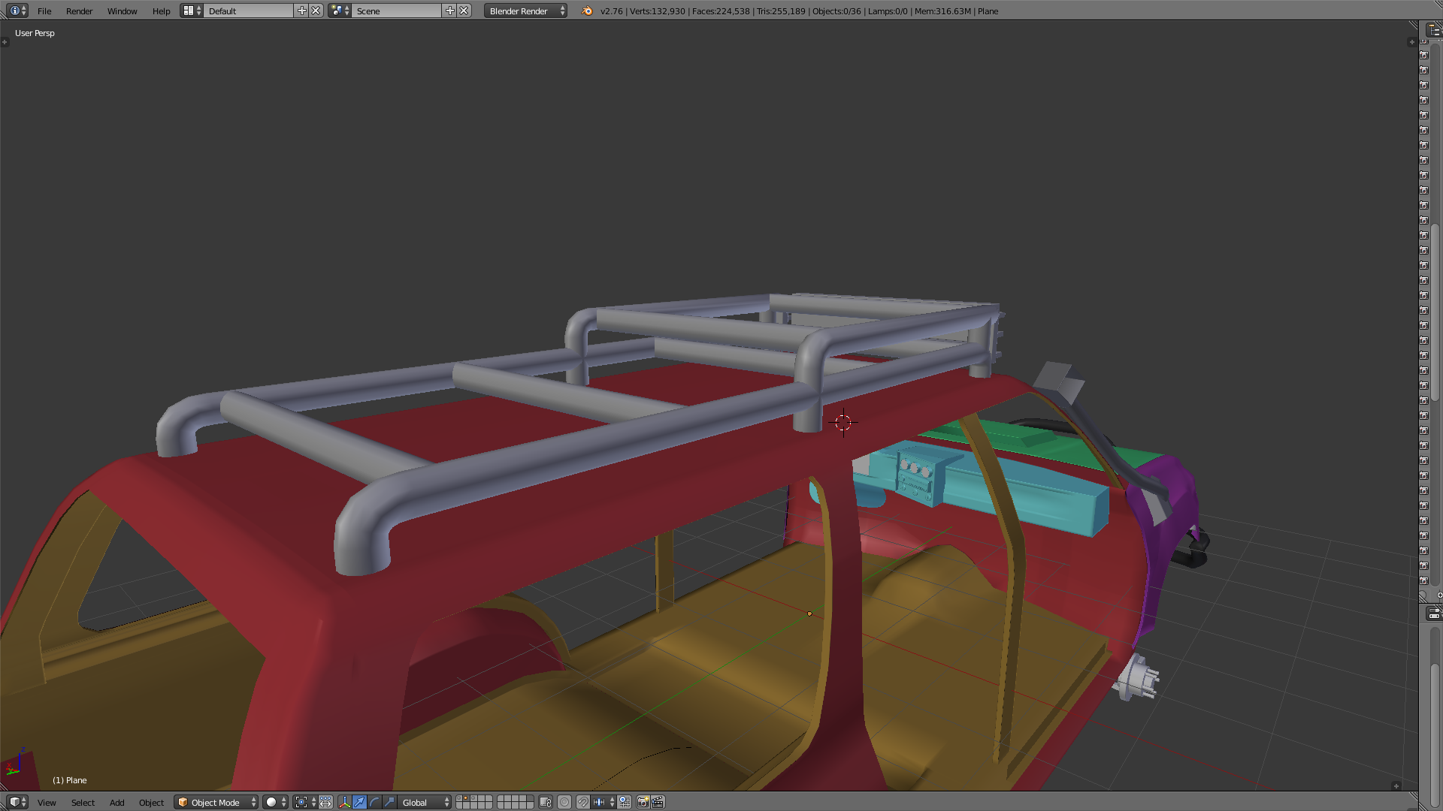Viewport: 1443px width, 811px height.
Task: Toggle manipulate center points icon
Action: [325, 802]
